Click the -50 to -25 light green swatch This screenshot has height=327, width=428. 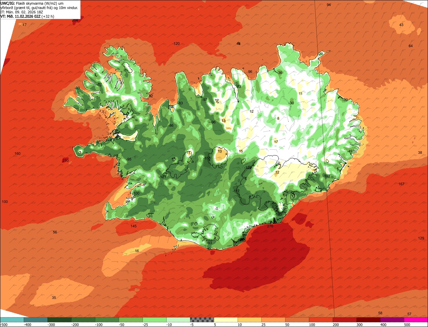(130, 320)
